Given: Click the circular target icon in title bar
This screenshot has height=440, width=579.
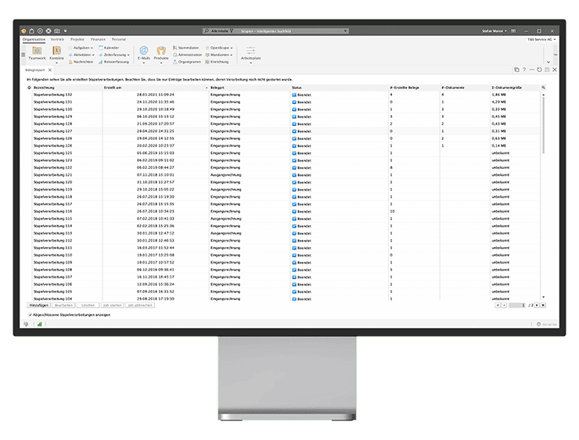Looking at the screenshot, I should 40,31.
